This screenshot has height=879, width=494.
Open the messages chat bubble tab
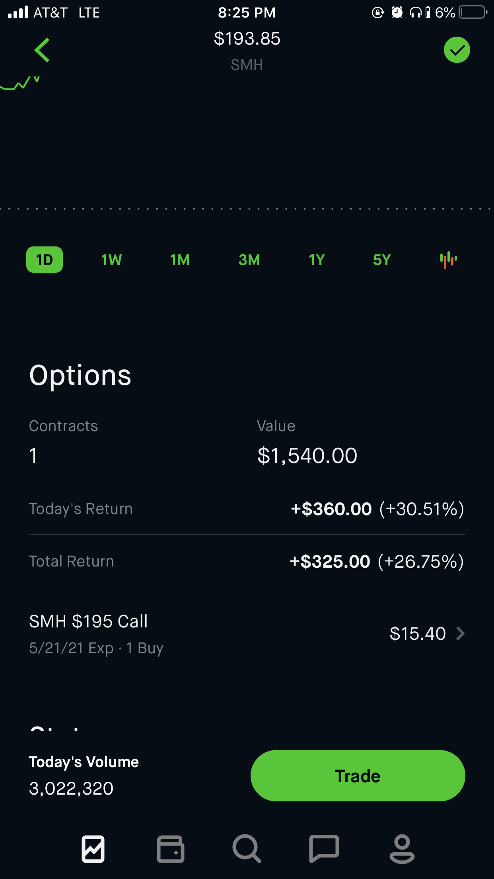click(324, 849)
